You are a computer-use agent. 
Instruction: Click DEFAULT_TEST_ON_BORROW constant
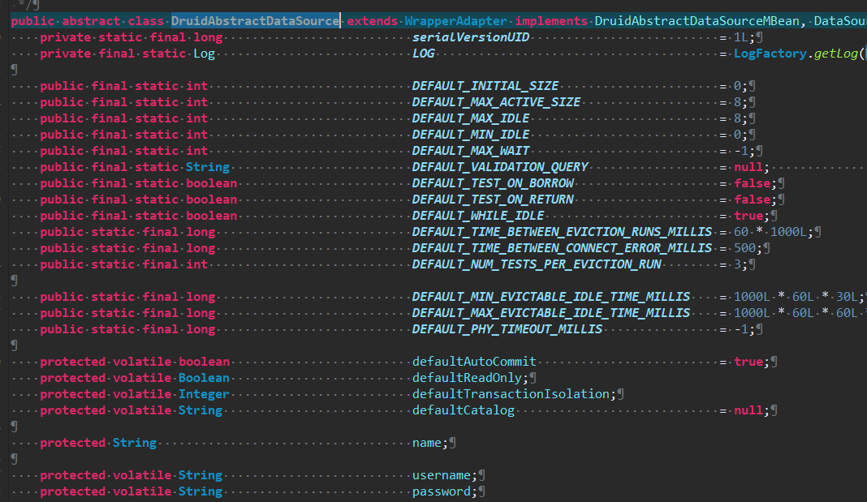tap(494, 183)
